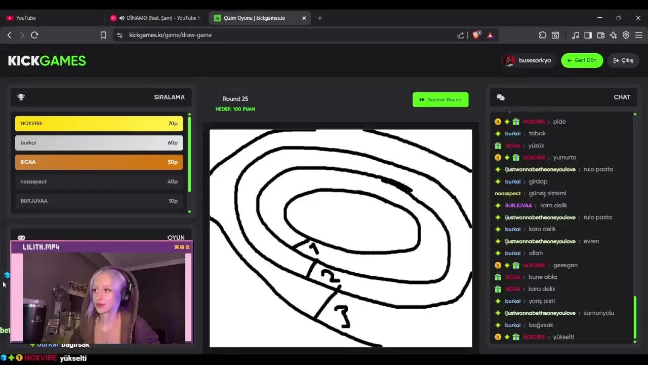
Task: Click the SIRALAMA panel heading
Action: 169,97
